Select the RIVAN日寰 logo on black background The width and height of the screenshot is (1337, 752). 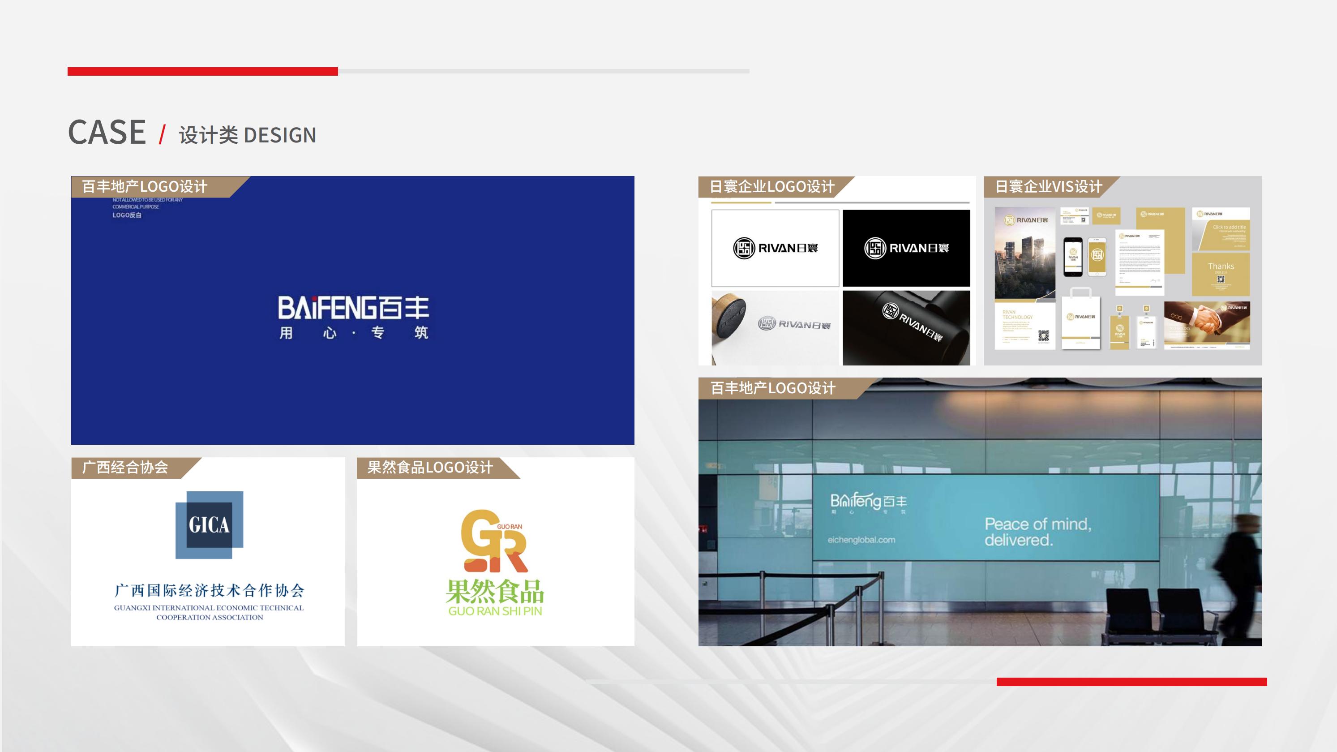point(906,248)
